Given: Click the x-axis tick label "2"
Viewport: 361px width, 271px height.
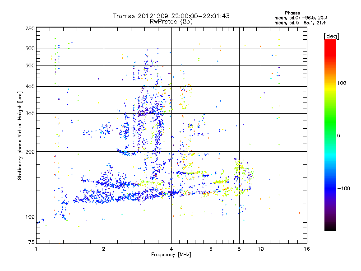Looking at the screenshot, I should [104, 249].
